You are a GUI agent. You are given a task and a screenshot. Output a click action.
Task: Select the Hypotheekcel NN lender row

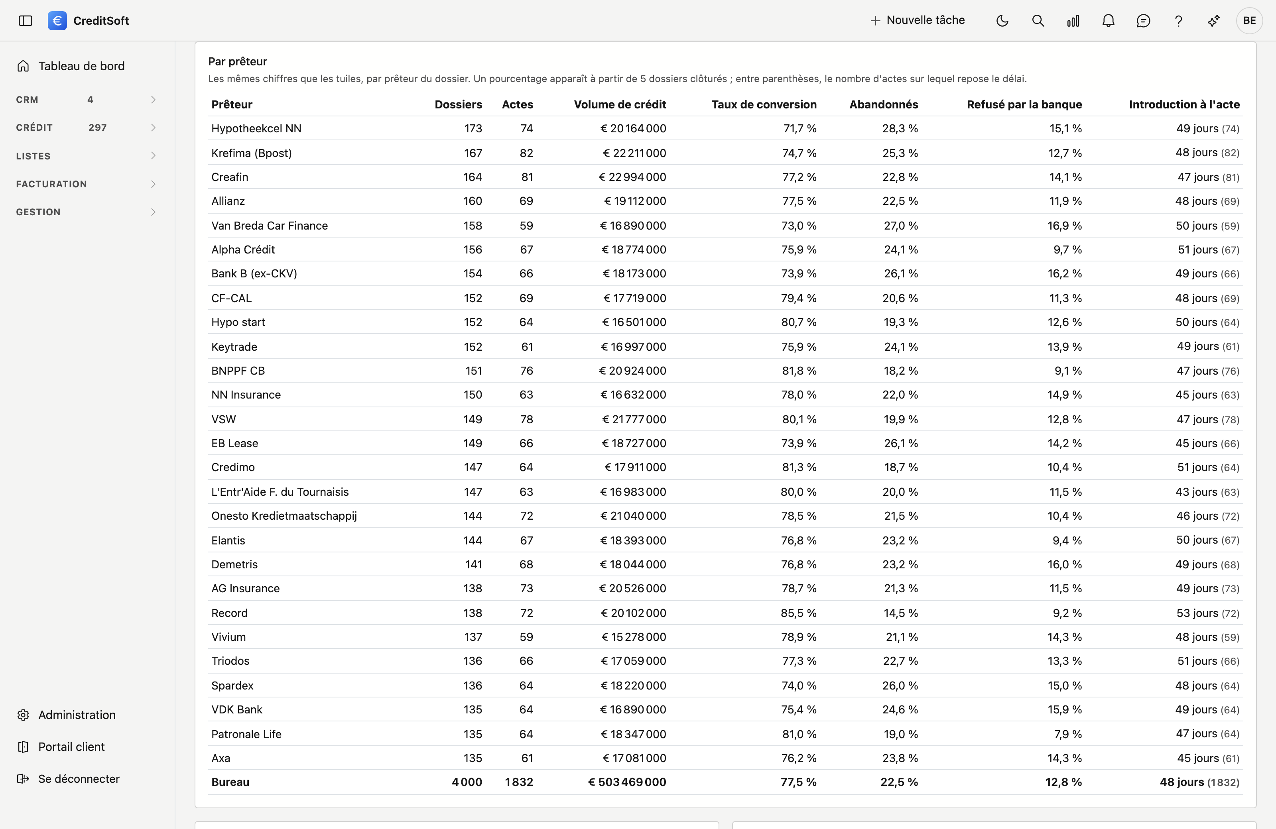[725, 129]
